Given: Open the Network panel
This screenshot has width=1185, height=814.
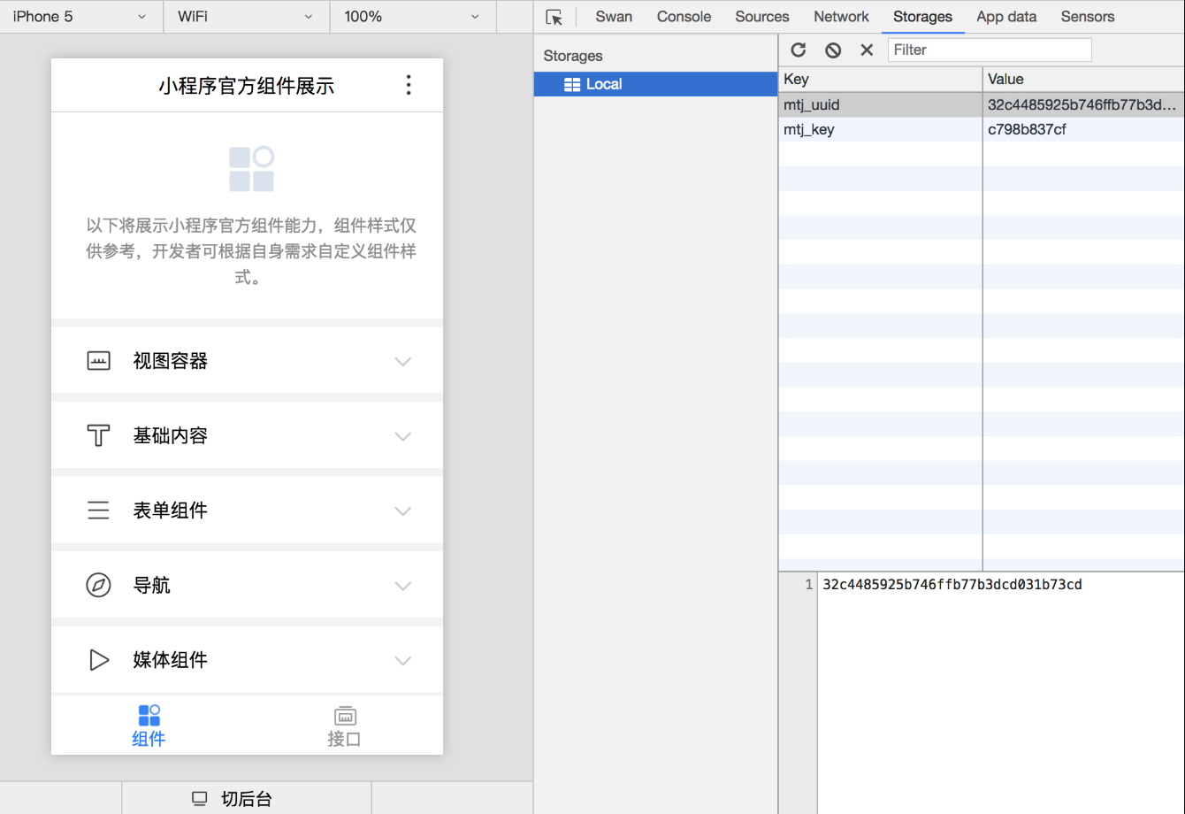Looking at the screenshot, I should pyautogui.click(x=840, y=16).
